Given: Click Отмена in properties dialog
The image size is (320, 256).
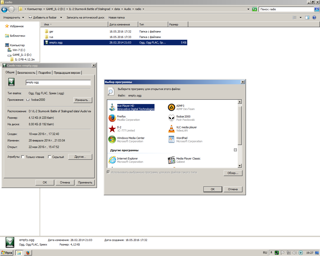Looking at the screenshot, I should (65, 182).
